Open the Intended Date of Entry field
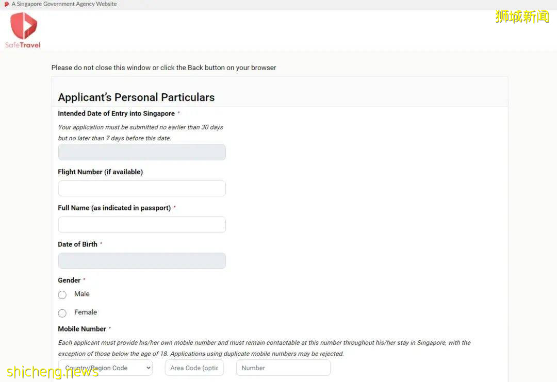The width and height of the screenshot is (557, 382). click(x=142, y=152)
